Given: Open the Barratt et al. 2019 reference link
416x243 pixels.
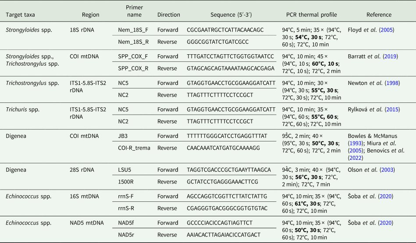Looking at the screenshot, I should [390, 56].
